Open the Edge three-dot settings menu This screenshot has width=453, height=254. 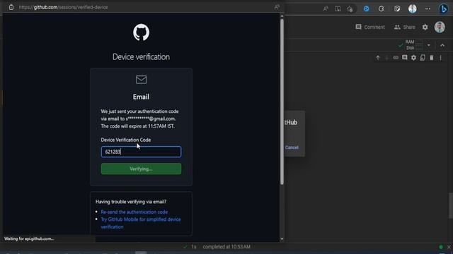coord(428,8)
